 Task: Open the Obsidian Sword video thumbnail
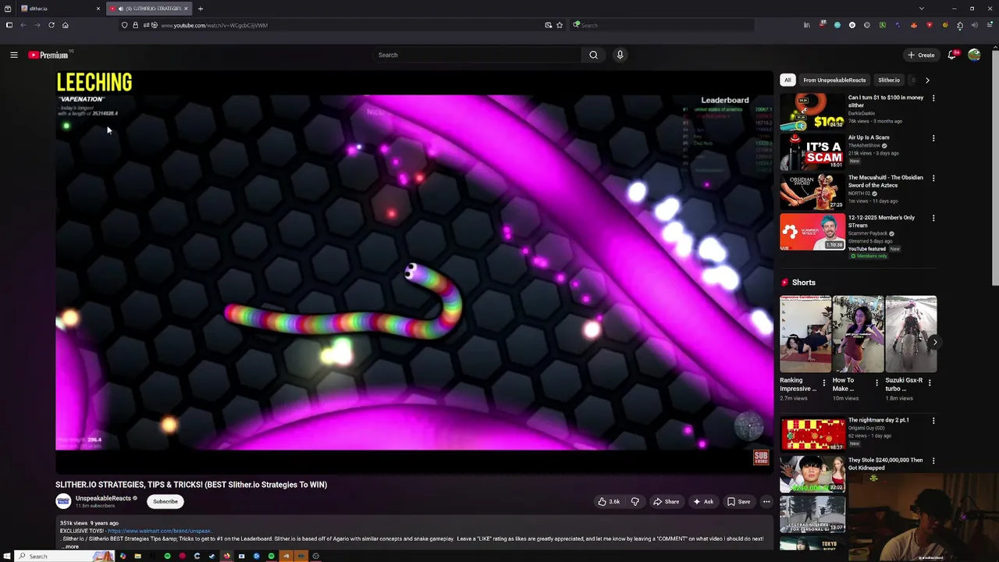click(x=812, y=192)
